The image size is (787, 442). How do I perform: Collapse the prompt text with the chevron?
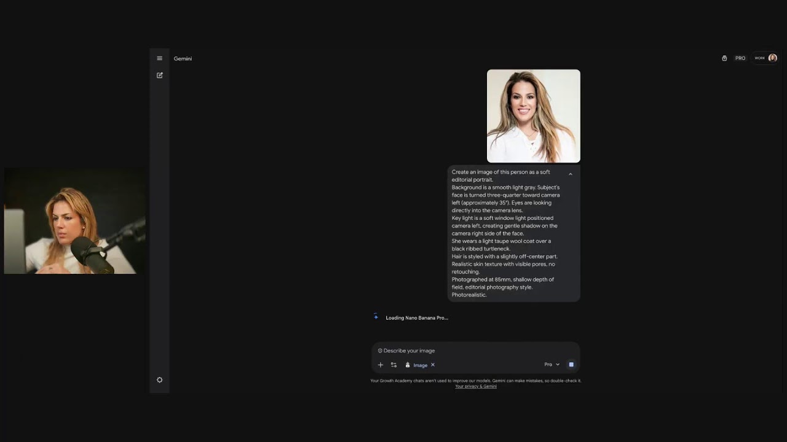(571, 174)
